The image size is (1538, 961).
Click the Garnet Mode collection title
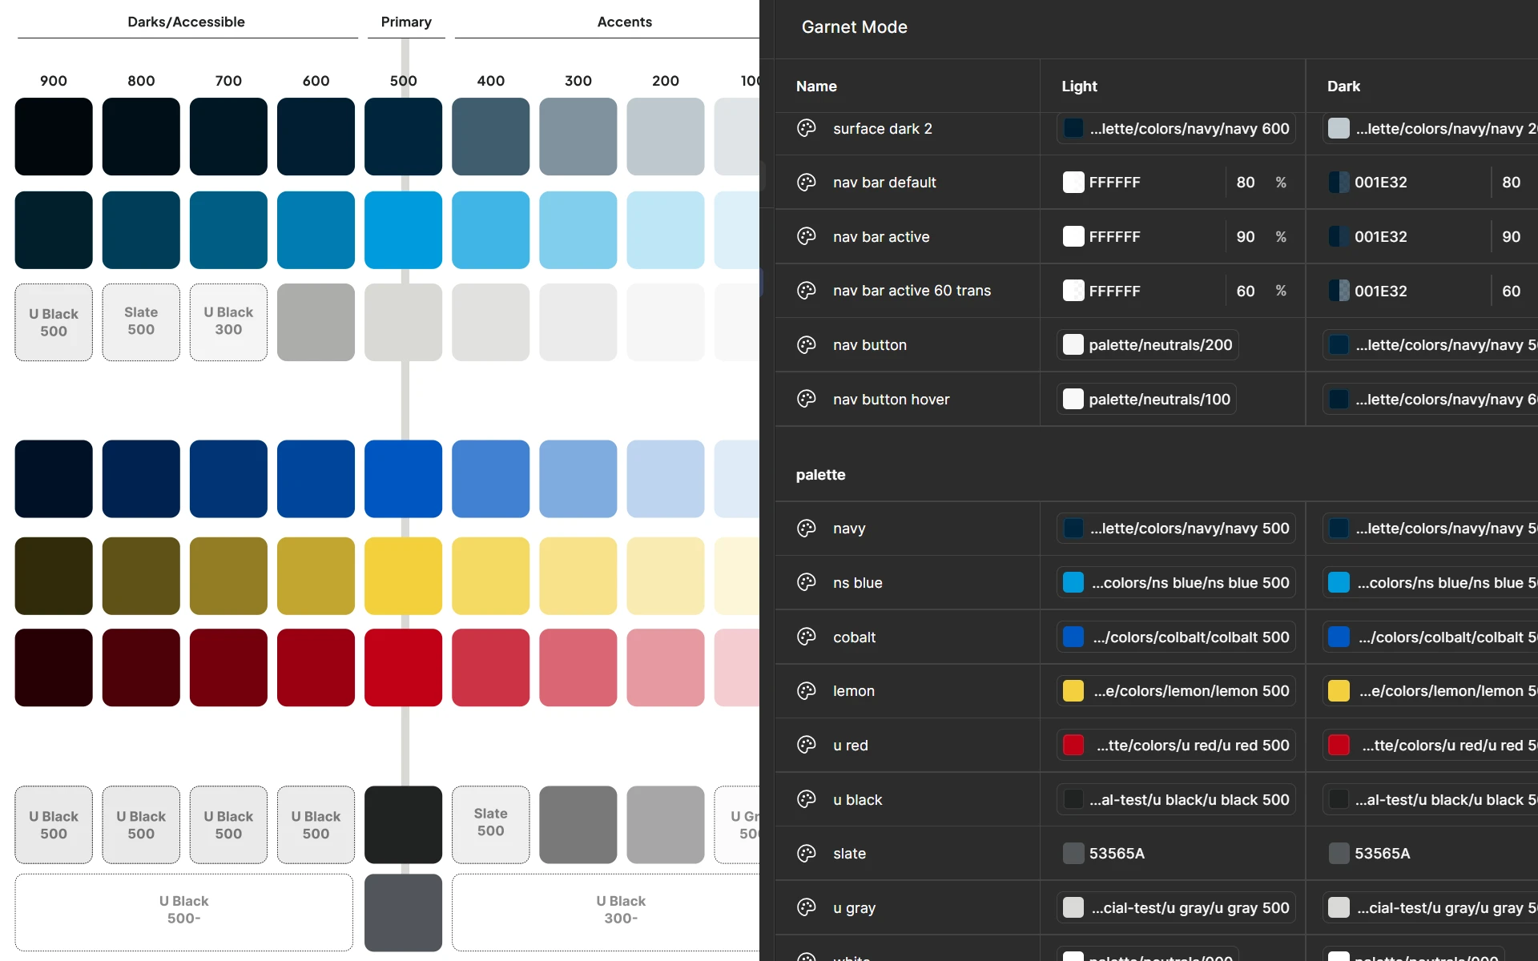tap(855, 27)
